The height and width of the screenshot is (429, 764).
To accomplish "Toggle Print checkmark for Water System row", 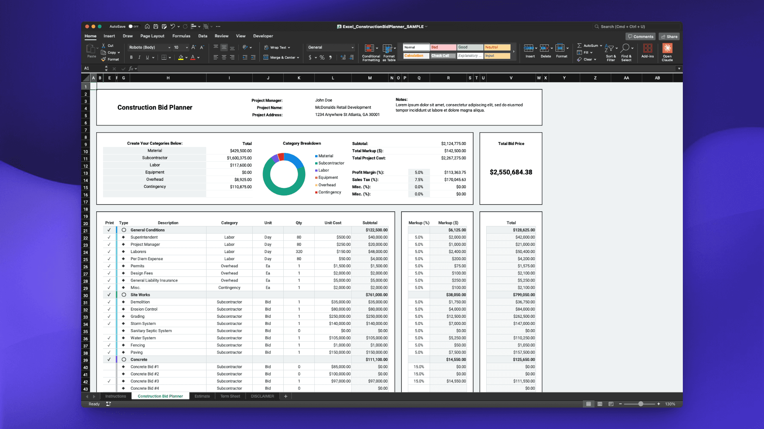I will point(109,338).
